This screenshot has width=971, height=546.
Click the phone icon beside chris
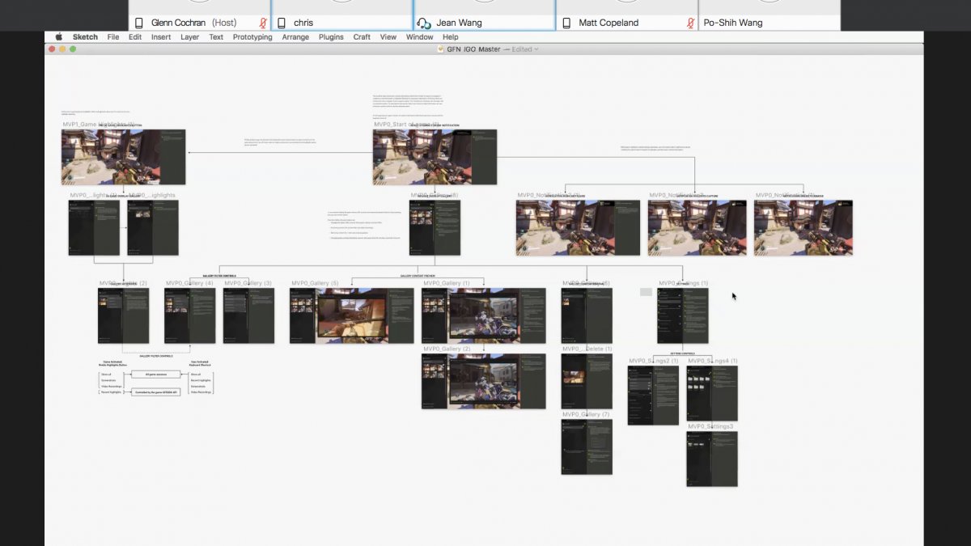[281, 23]
